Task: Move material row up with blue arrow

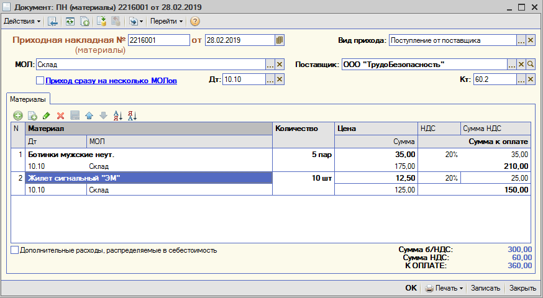Action: (x=89, y=115)
